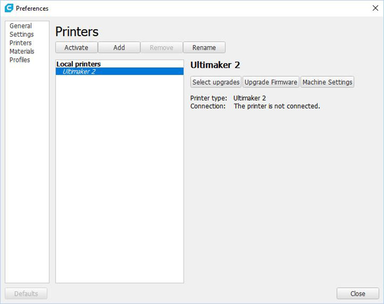Click the Local printers group header

click(79, 64)
